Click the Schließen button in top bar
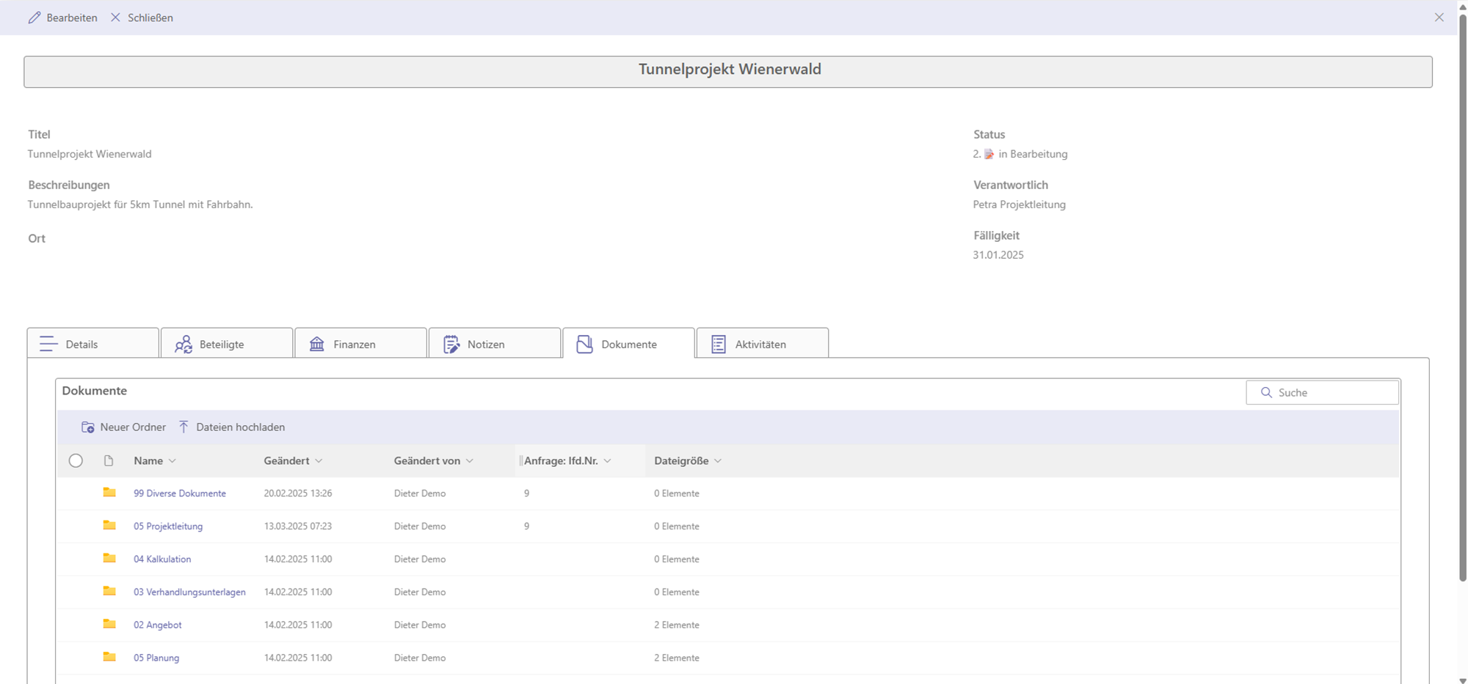Screen dimensions: 1468x684 tap(142, 18)
